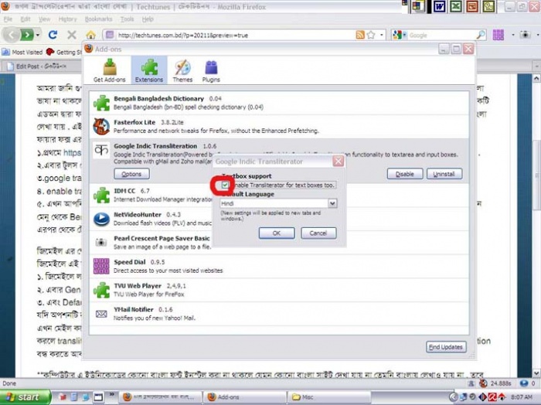Image resolution: width=541 pixels, height=405 pixels.
Task: Click the search magnifier icon in Google box
Action: coord(480,35)
